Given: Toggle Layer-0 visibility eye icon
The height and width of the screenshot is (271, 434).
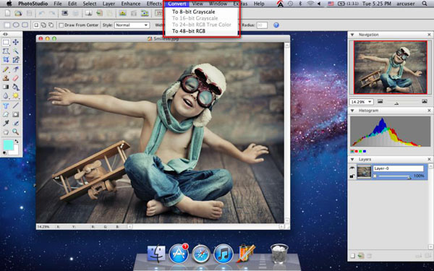Looking at the screenshot, I should click(352, 168).
